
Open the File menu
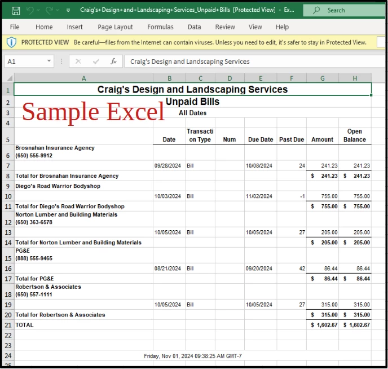15,27
